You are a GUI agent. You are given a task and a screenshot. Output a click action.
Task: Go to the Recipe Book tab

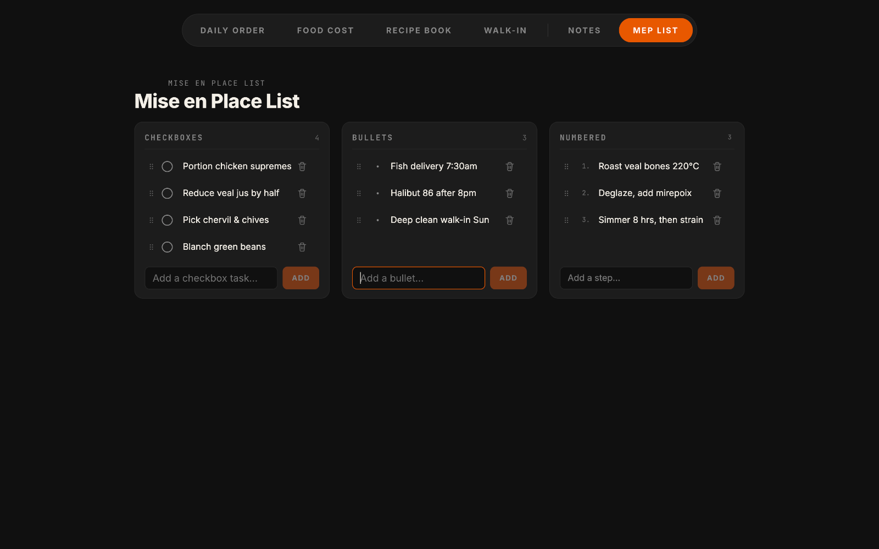419,30
